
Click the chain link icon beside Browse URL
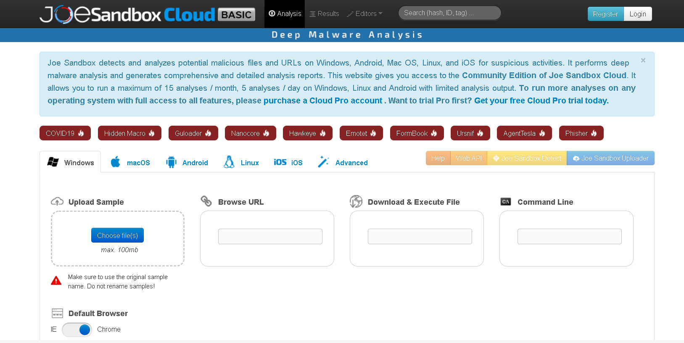[x=206, y=201]
